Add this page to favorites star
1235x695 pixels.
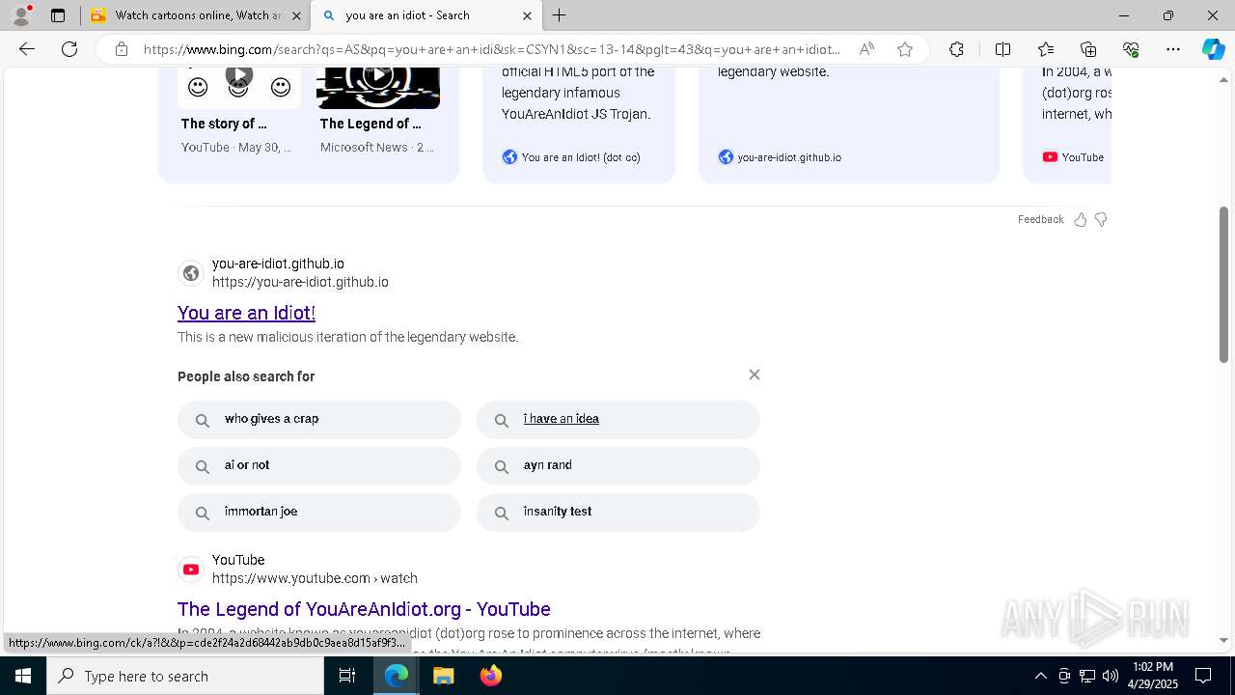coord(905,49)
